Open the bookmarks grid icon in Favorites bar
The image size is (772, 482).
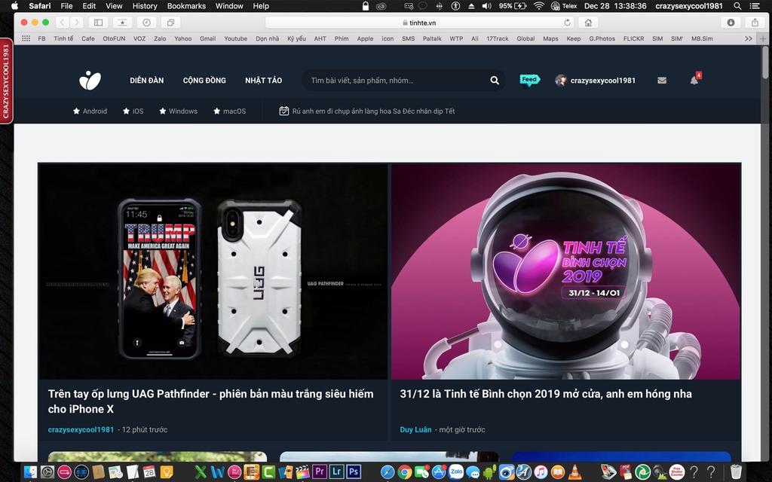26,38
